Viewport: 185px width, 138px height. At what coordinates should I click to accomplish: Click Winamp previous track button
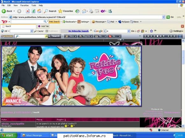pyautogui.click(x=148, y=36)
